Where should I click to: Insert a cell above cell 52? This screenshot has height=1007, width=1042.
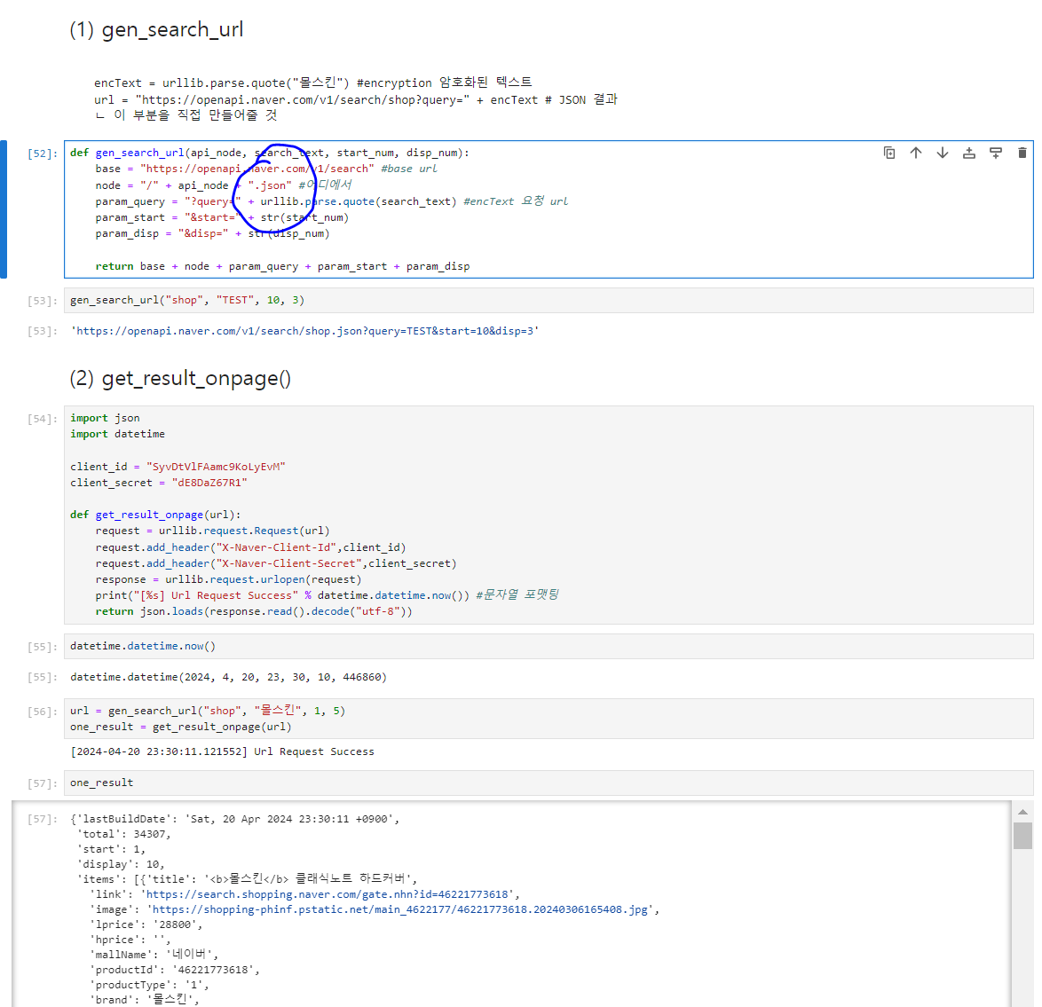coord(969,153)
